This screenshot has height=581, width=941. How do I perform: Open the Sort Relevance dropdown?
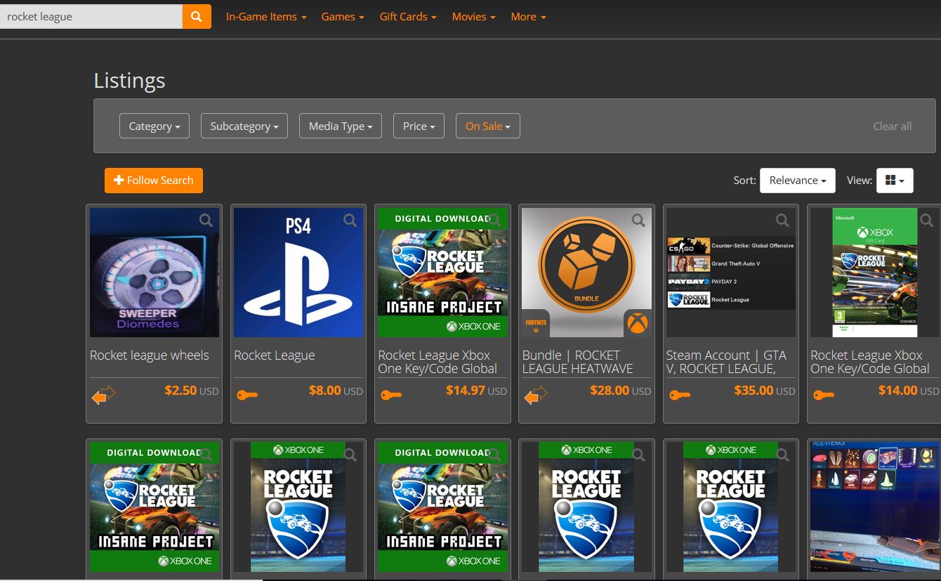tap(798, 181)
